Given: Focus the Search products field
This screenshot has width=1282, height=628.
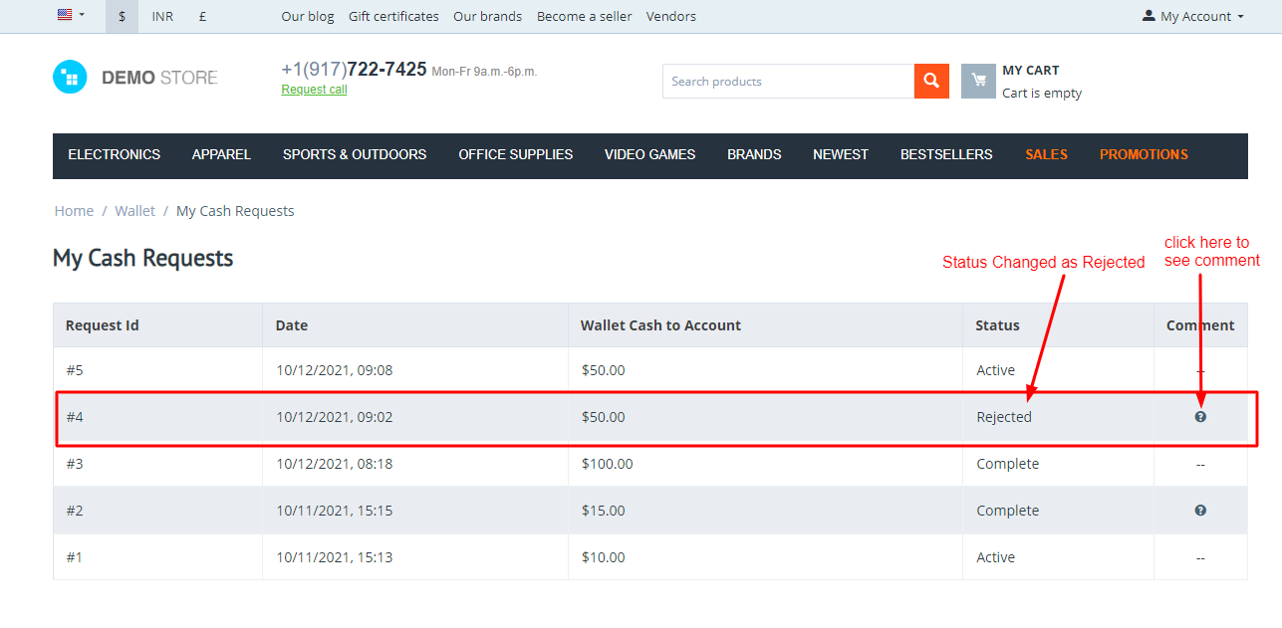Looking at the screenshot, I should tap(788, 82).
